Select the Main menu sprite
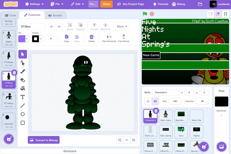The height and width of the screenshot is (154, 231). [166, 116]
